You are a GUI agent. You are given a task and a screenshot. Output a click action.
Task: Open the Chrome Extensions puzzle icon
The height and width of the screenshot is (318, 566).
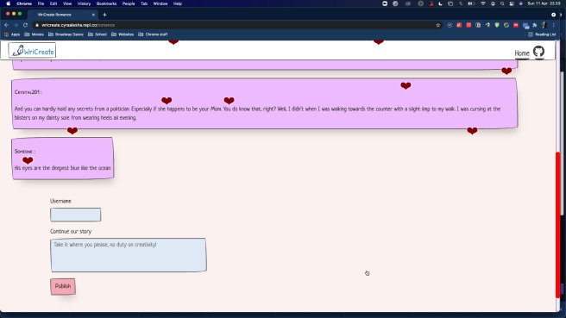535,25
